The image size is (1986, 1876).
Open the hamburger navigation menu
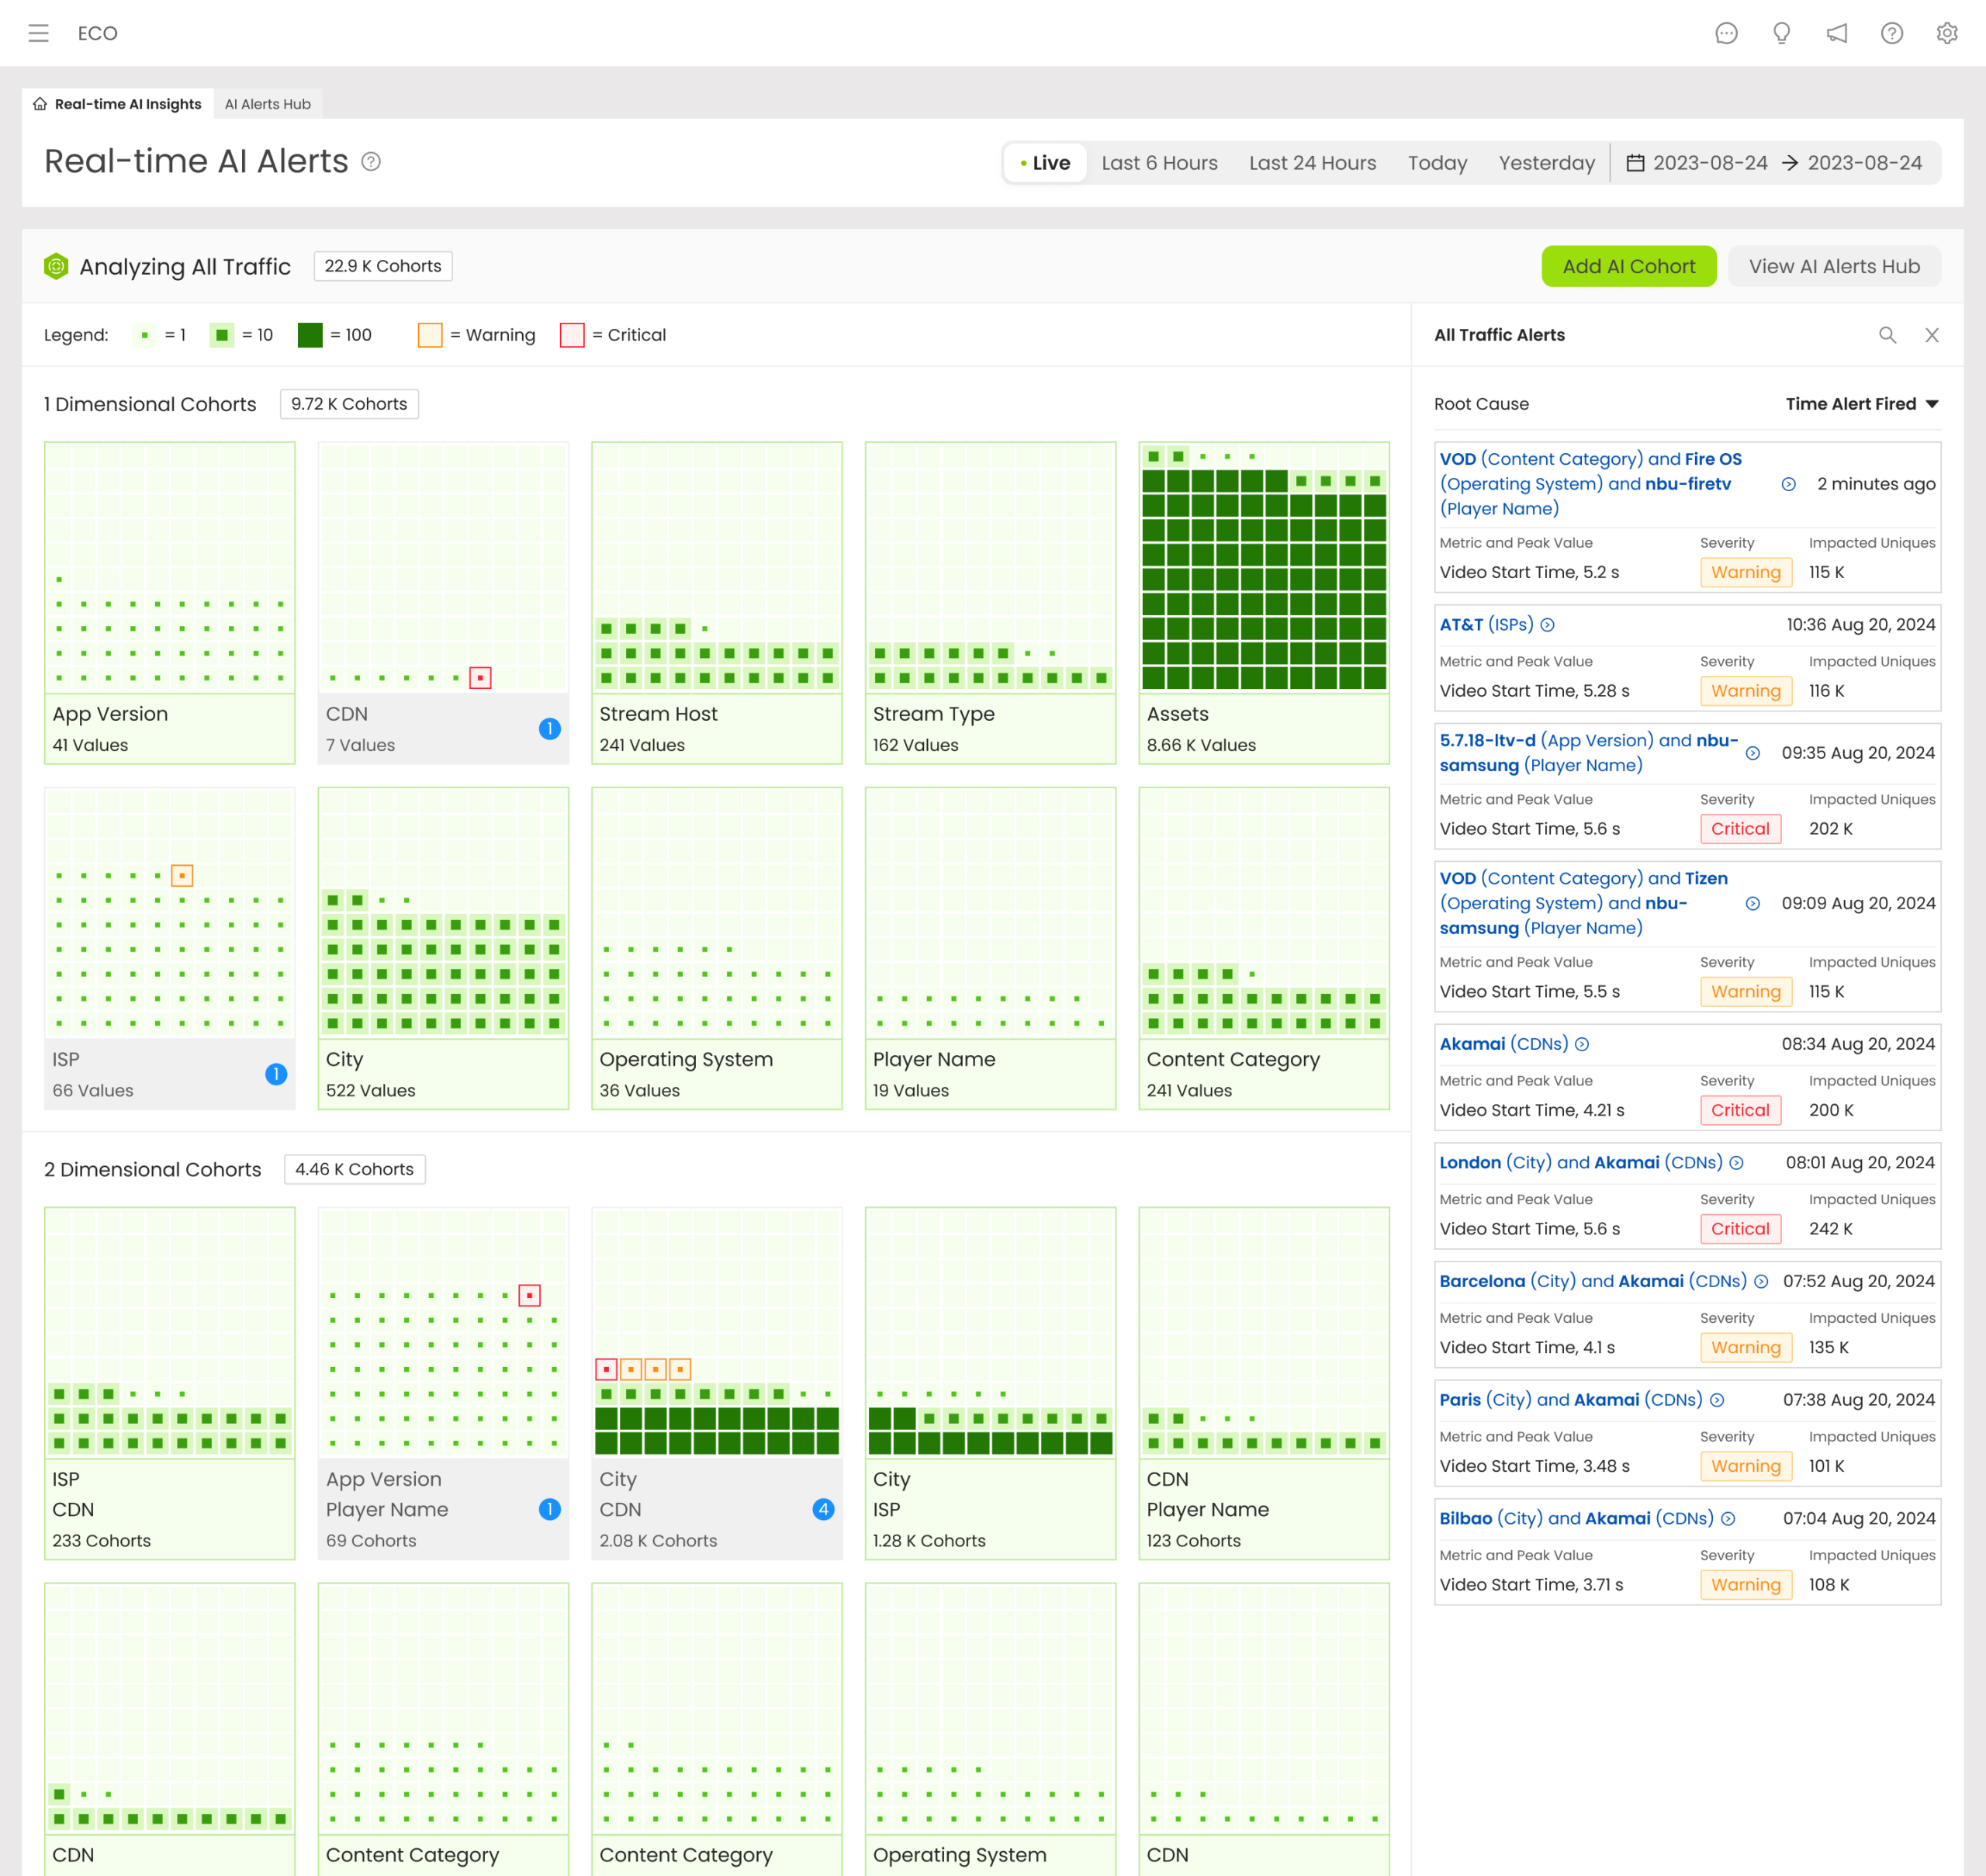click(38, 33)
